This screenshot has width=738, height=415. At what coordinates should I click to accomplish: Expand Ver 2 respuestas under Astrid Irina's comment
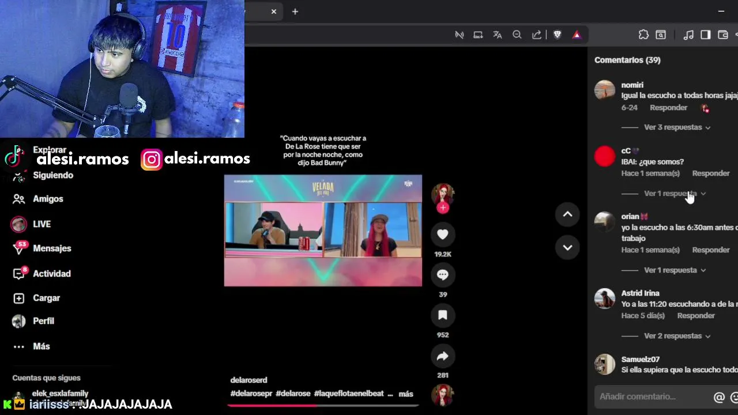pyautogui.click(x=677, y=336)
